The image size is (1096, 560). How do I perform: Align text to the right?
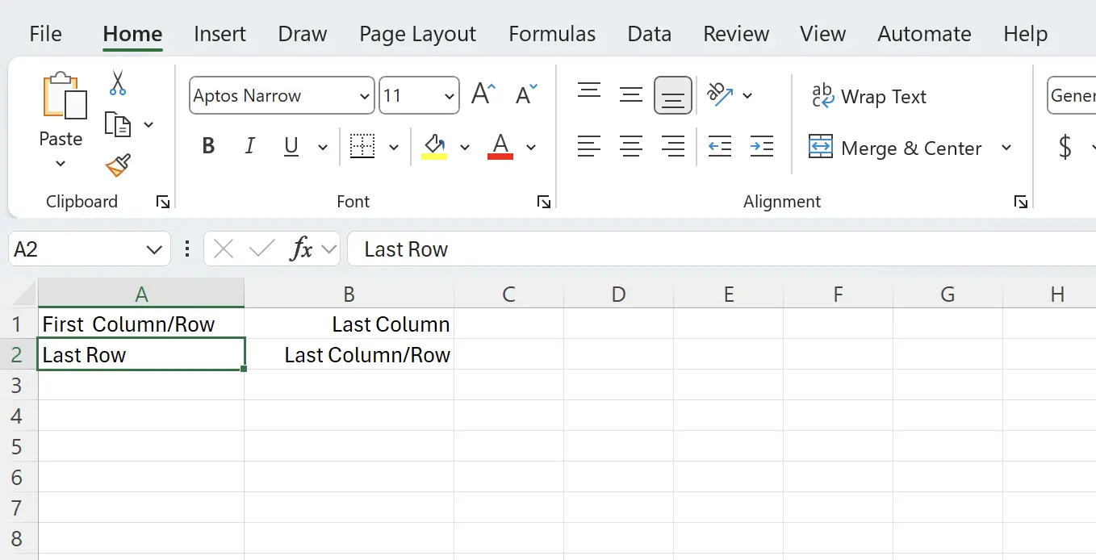click(673, 146)
